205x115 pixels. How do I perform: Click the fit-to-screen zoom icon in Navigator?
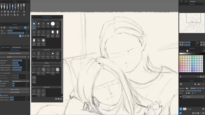pos(204,42)
